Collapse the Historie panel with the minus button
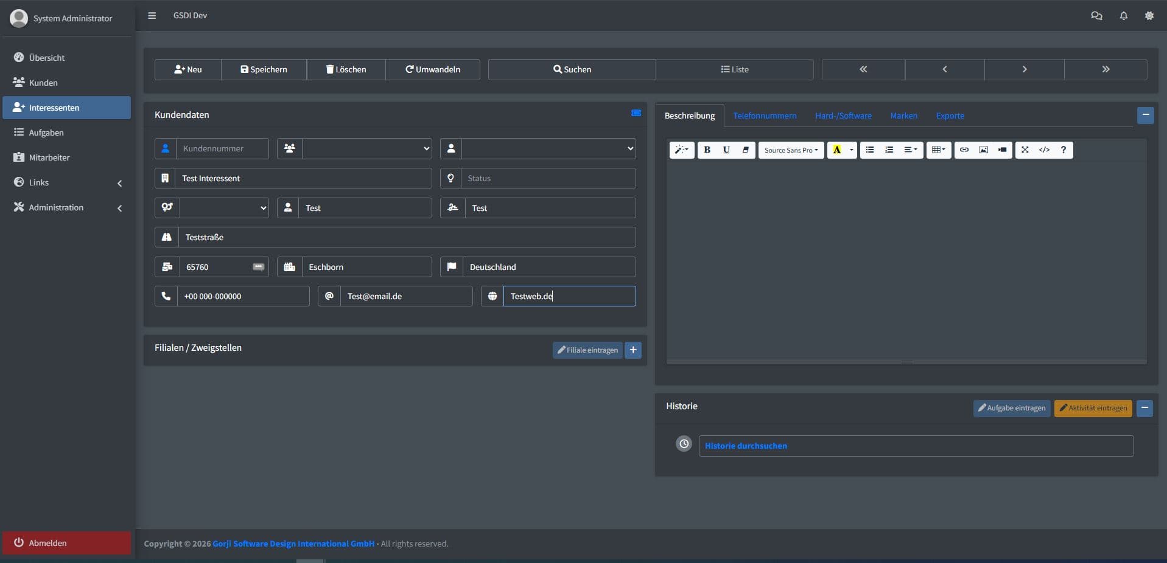 (1145, 408)
